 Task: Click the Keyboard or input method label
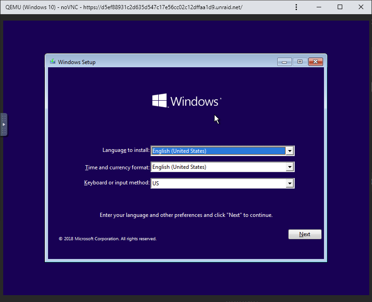(117, 183)
